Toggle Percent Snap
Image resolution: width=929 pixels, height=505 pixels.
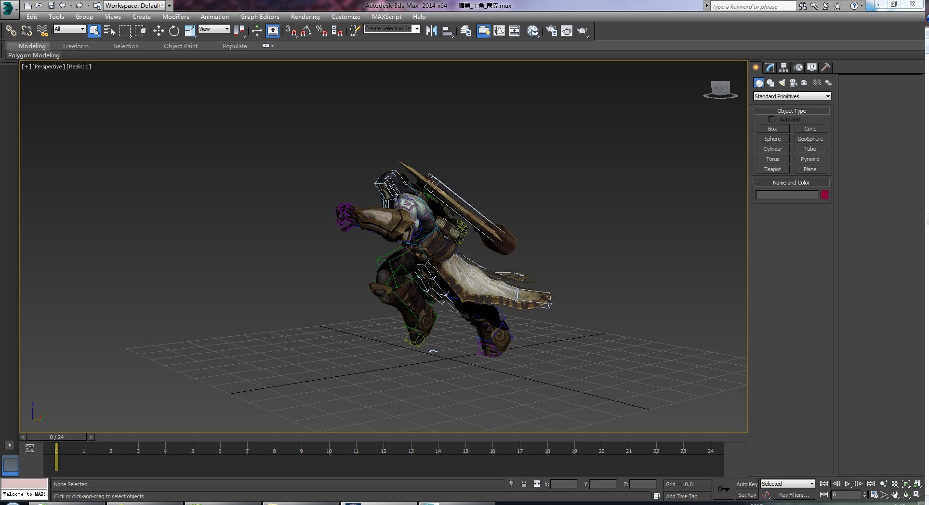[321, 31]
